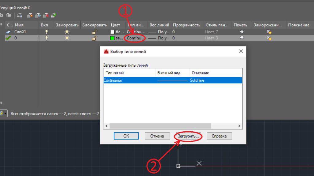This screenshot has height=176, width=314.
Task: Click Set Current layer icon with green check
Action: coord(54,15)
